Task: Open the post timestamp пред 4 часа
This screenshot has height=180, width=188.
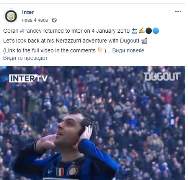Action: (35, 20)
